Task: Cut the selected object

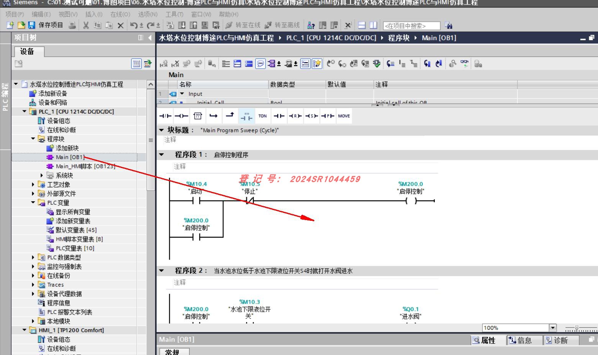Action: coord(86,25)
